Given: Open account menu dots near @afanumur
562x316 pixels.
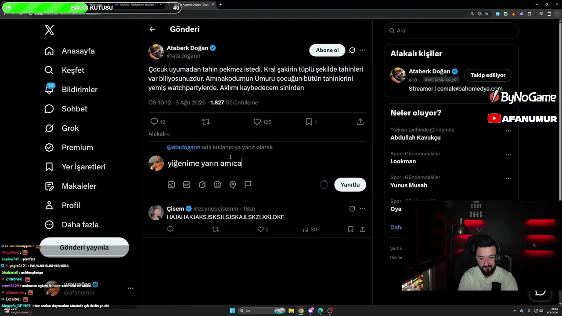Looking at the screenshot, I should point(130,288).
